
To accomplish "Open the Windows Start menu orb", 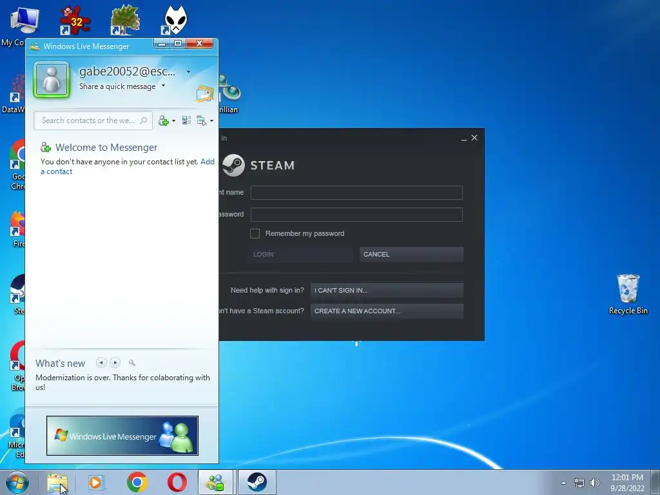I will 17,482.
